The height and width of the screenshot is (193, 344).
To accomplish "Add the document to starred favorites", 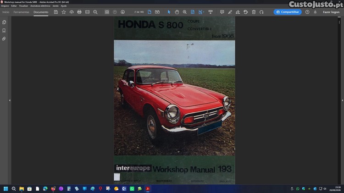I will pyautogui.click(x=64, y=12).
